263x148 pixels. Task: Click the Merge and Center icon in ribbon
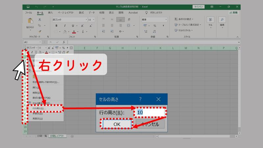tap(129, 26)
